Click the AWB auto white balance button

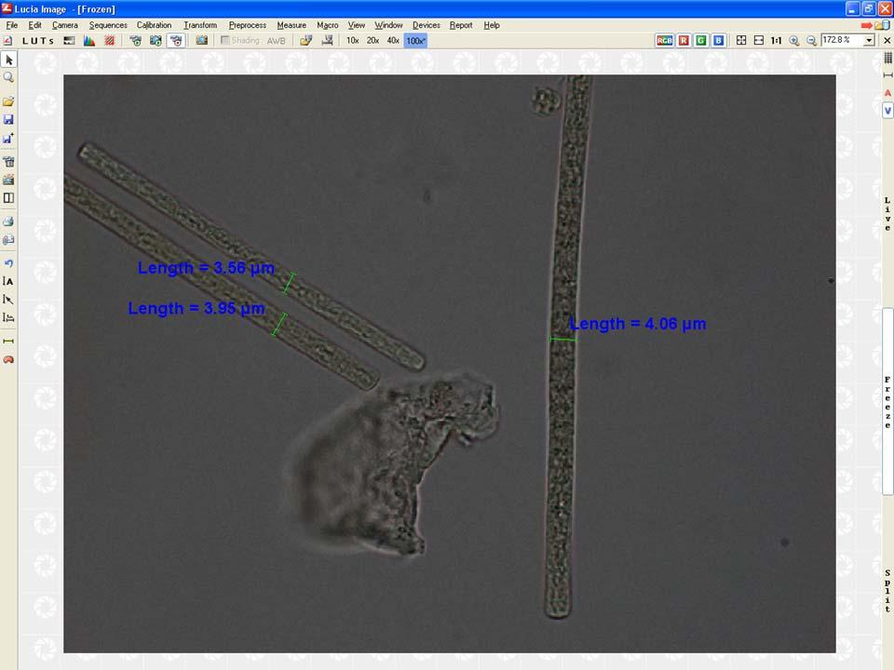pos(276,41)
